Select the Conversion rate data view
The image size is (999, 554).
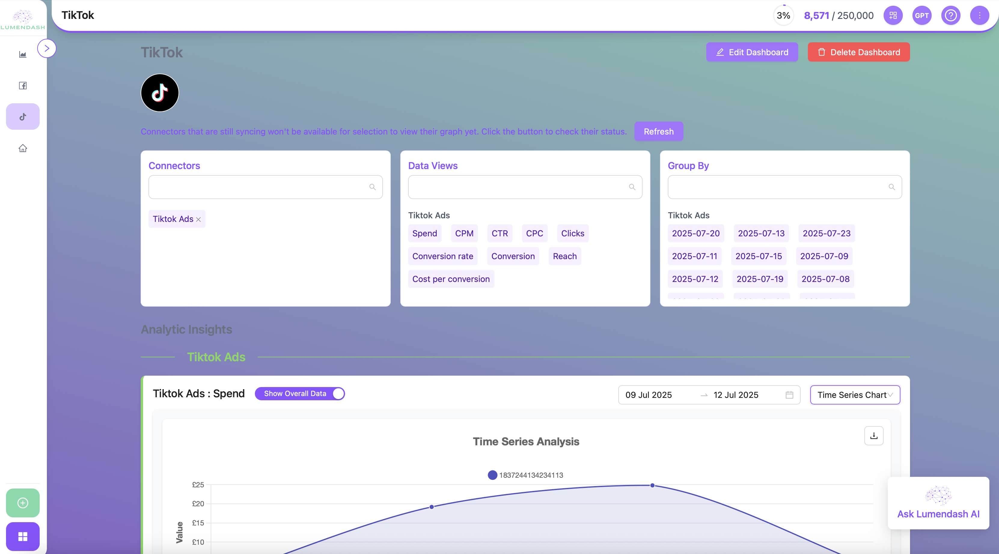point(442,256)
